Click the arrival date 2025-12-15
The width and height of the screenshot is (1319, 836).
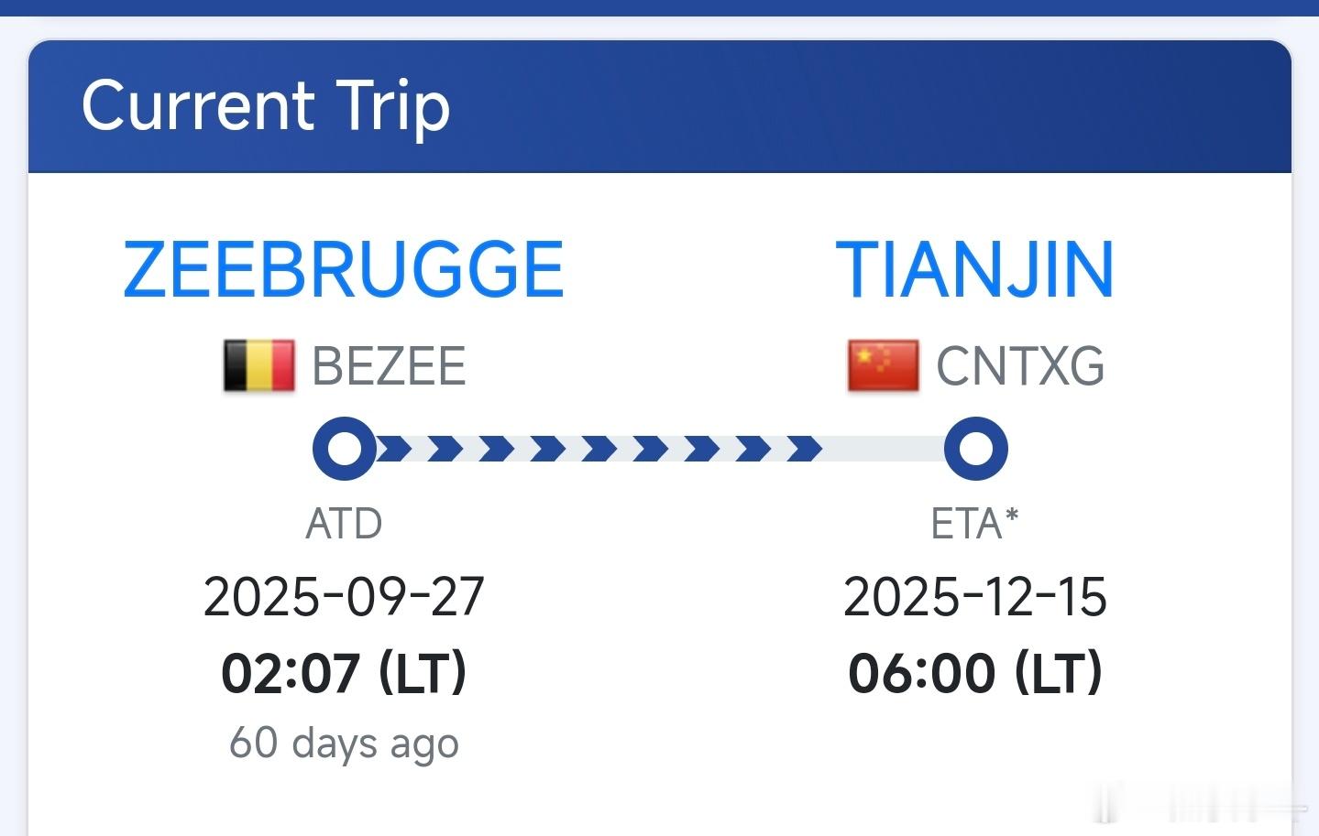[975, 597]
